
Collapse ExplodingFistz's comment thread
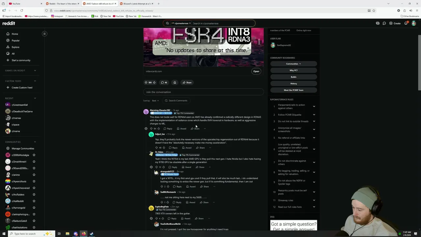151,219
